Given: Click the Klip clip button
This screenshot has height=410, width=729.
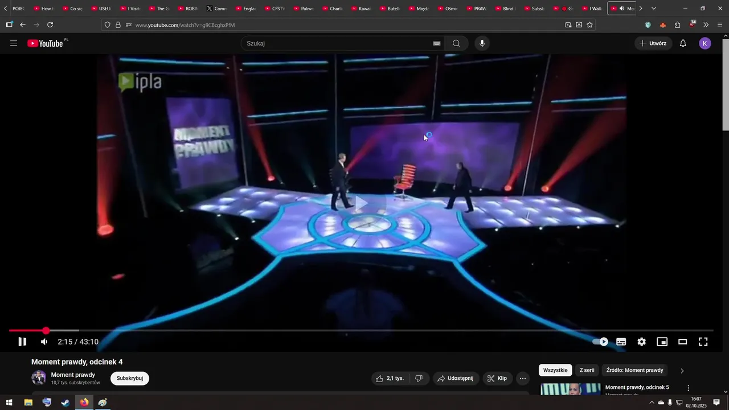Looking at the screenshot, I should 498,378.
